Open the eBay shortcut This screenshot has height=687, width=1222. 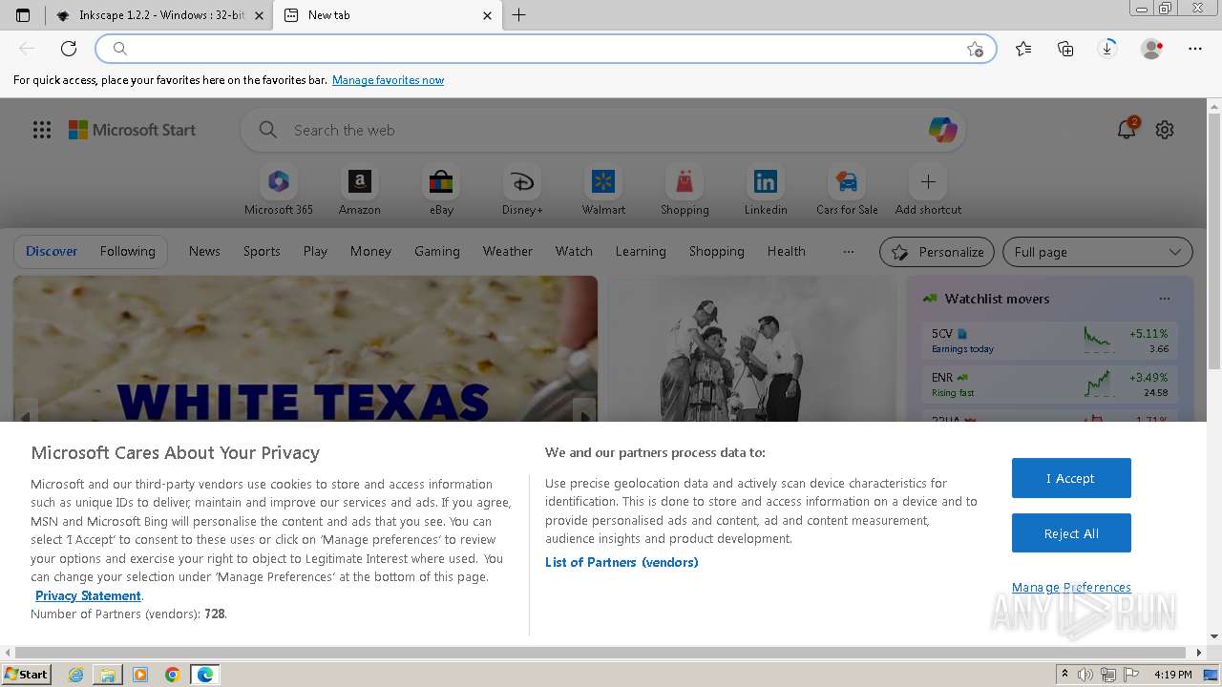[441, 190]
